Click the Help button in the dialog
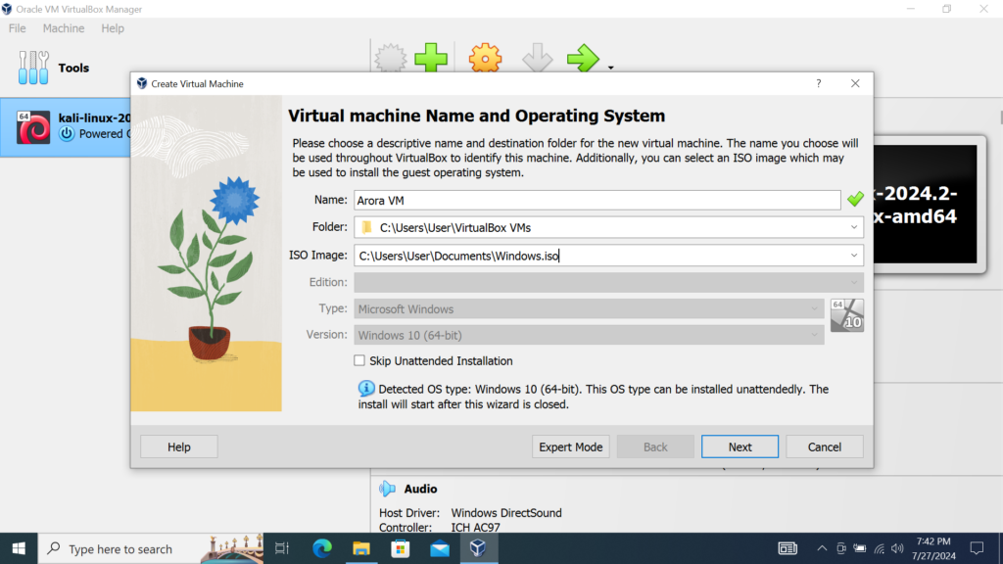 point(179,446)
